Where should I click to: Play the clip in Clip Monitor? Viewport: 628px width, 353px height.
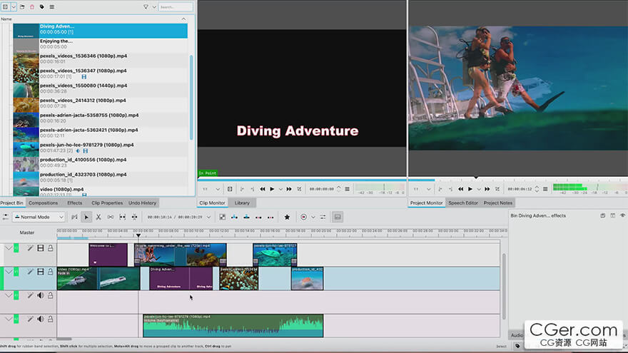[x=272, y=189]
